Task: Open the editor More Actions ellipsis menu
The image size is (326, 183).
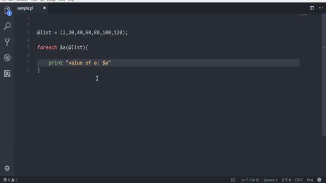Action: pyautogui.click(x=321, y=8)
